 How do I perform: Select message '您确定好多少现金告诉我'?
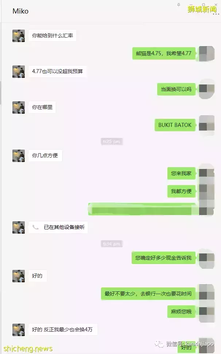[163, 258]
